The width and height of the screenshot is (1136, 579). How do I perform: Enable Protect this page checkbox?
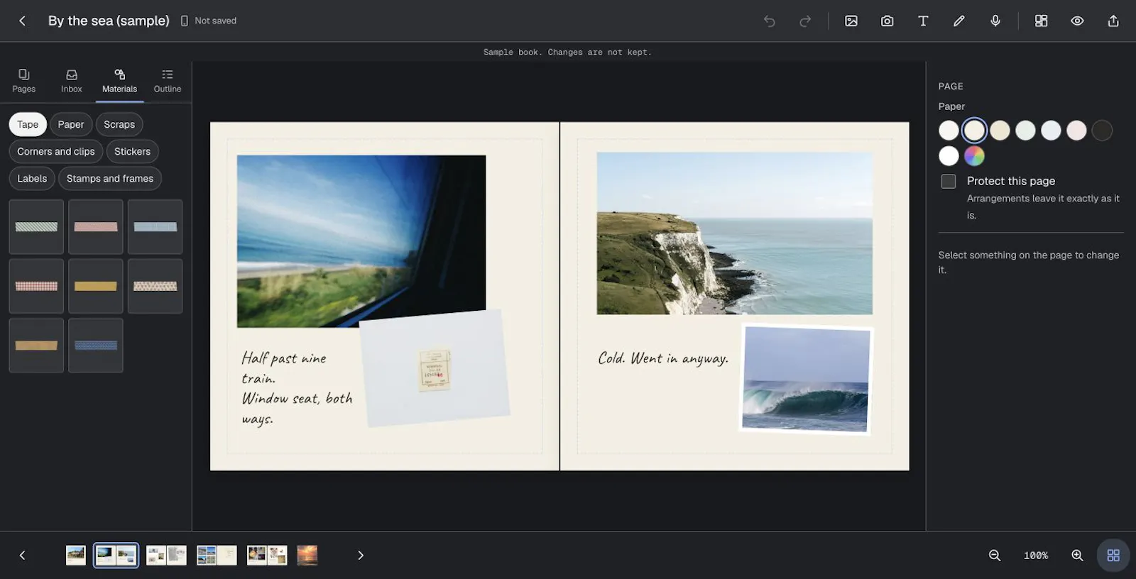(x=949, y=182)
